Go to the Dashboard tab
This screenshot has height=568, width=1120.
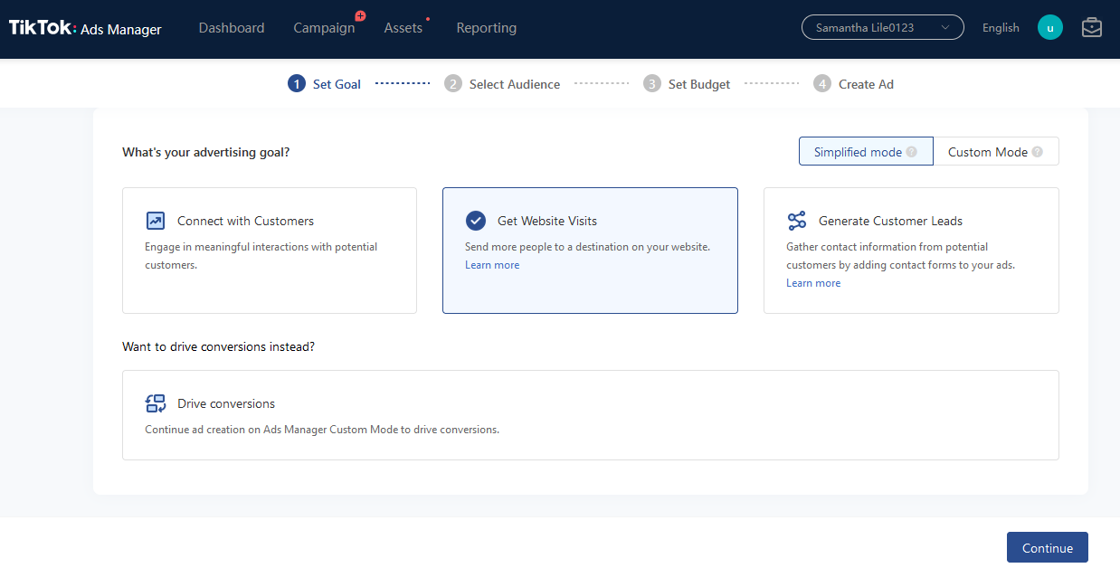coord(232,28)
